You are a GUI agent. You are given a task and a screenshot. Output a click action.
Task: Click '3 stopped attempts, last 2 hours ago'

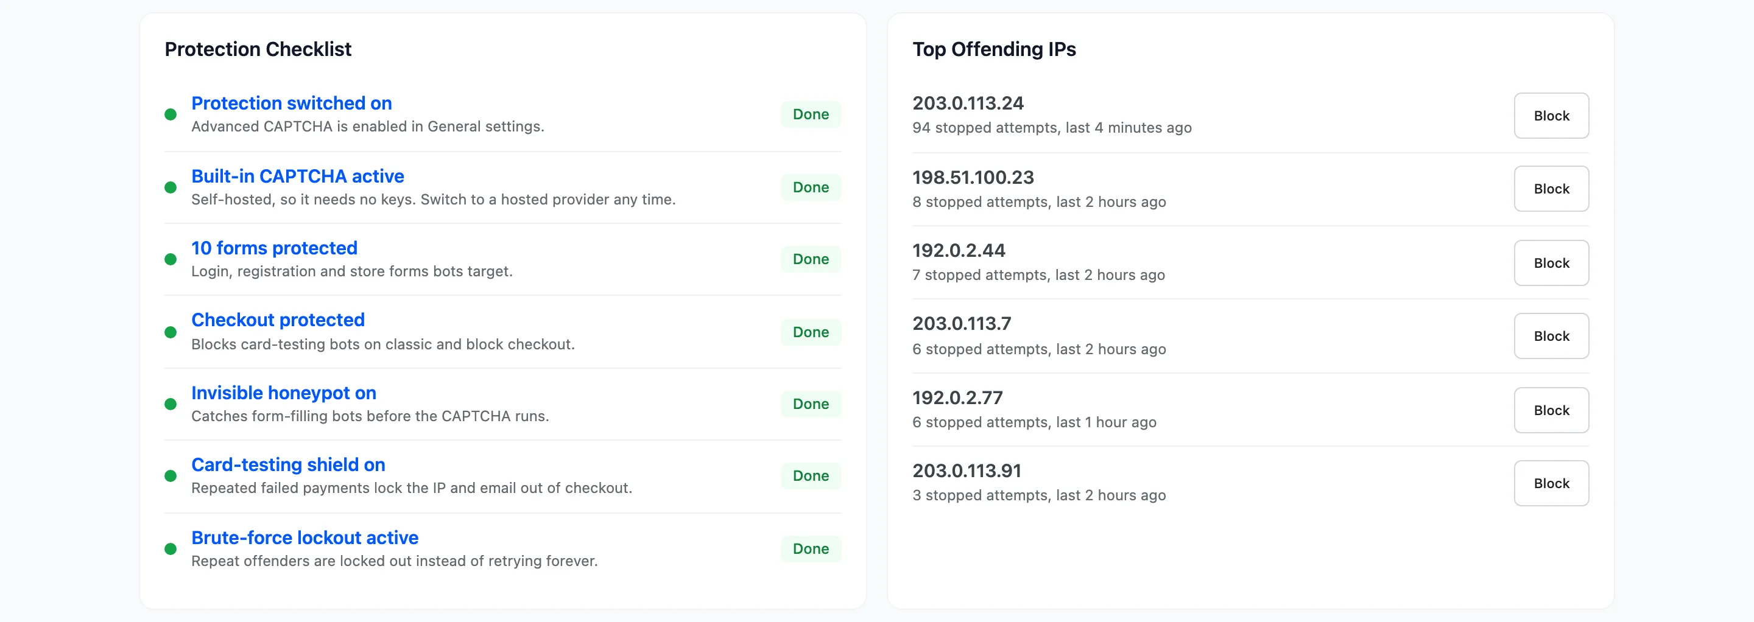click(x=1039, y=495)
